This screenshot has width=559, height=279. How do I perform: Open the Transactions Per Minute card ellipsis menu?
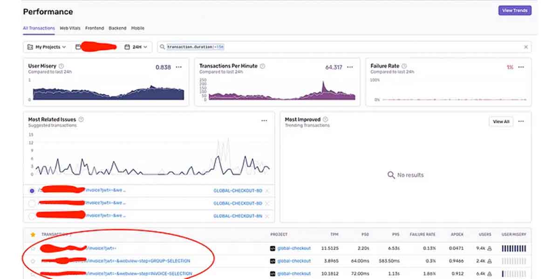(350, 67)
